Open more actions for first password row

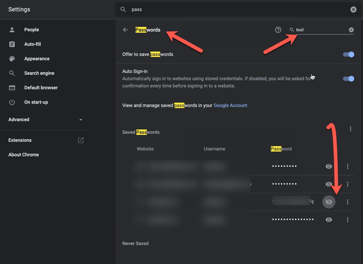click(347, 166)
